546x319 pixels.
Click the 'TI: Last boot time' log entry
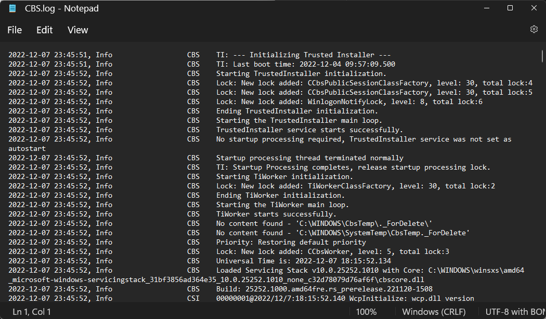tap(306, 64)
